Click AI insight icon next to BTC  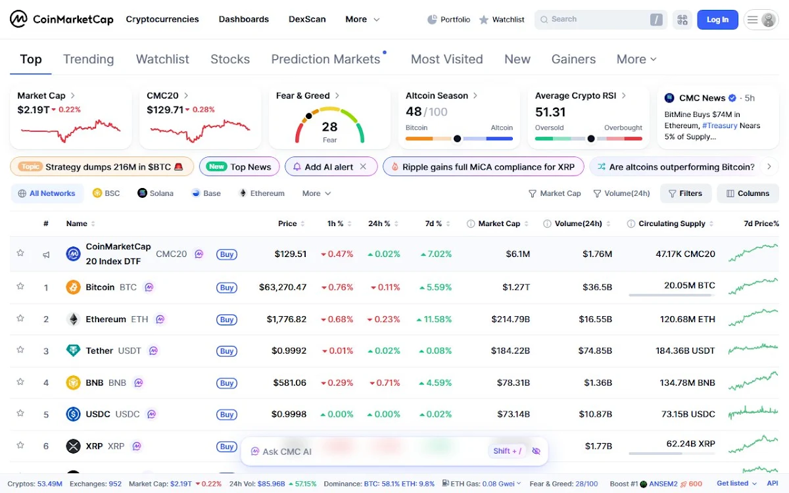coord(149,287)
